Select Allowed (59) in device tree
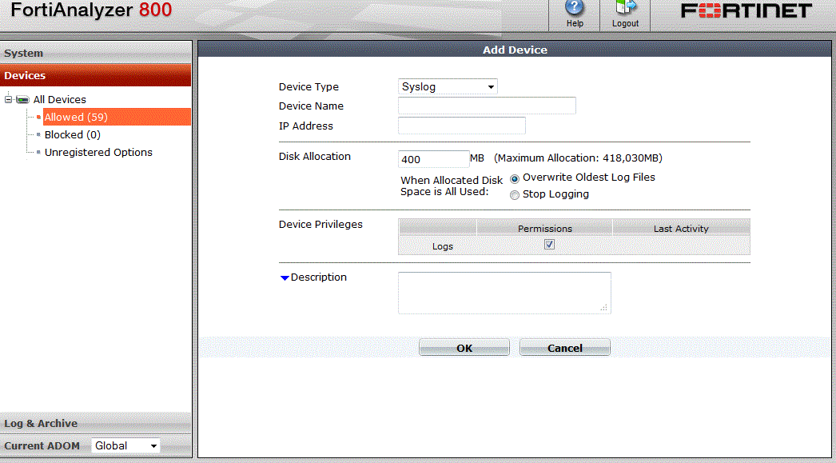Image resolution: width=836 pixels, height=463 pixels. 117,117
